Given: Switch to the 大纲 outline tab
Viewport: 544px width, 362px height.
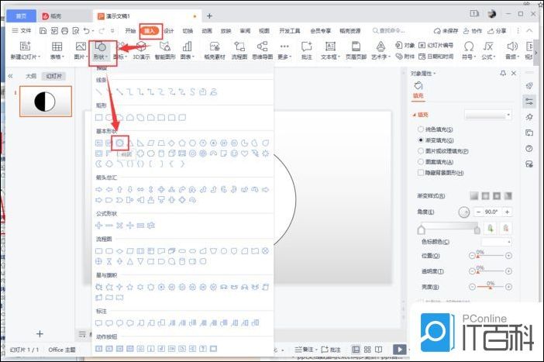Looking at the screenshot, I should 31,76.
